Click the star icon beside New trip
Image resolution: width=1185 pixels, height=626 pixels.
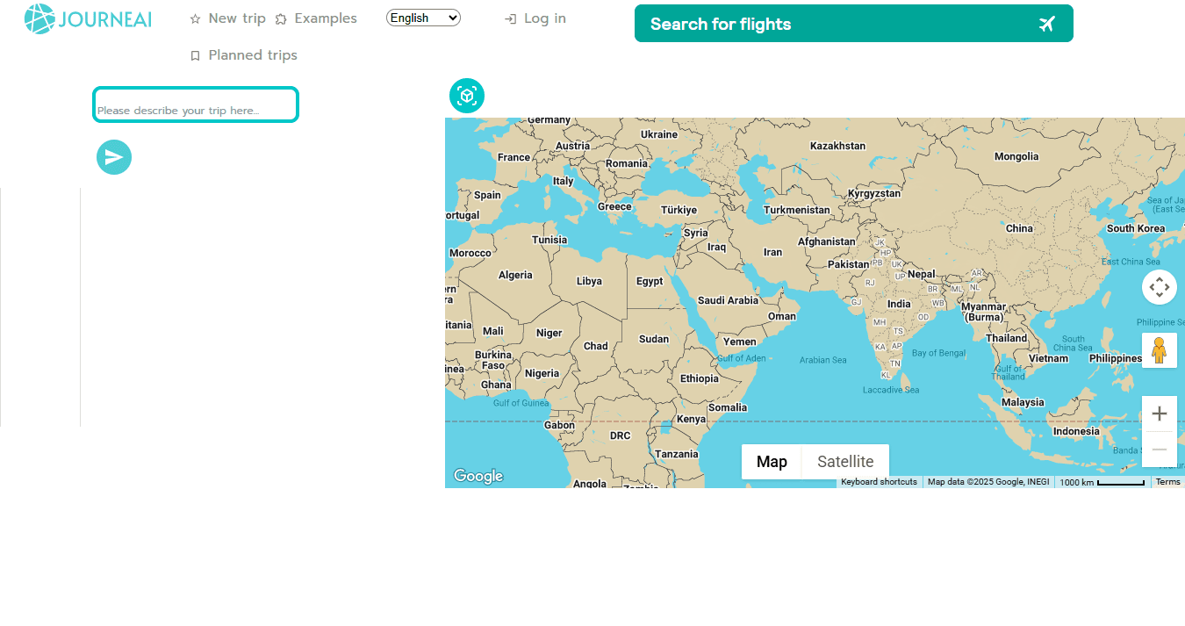click(195, 19)
